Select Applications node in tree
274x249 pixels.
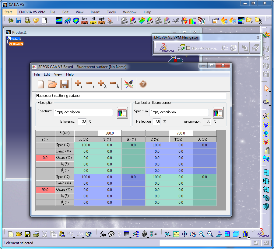point(16,44)
